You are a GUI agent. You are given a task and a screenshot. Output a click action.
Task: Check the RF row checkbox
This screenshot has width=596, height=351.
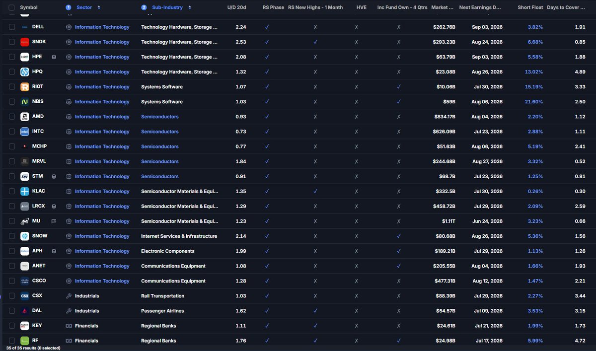12,341
